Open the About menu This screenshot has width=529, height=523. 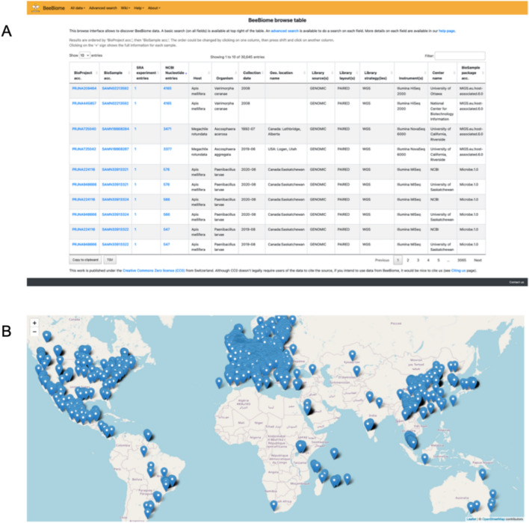154,7
